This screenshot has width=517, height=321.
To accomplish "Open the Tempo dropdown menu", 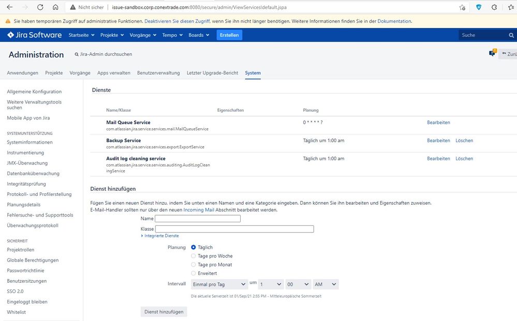I will click(x=172, y=35).
